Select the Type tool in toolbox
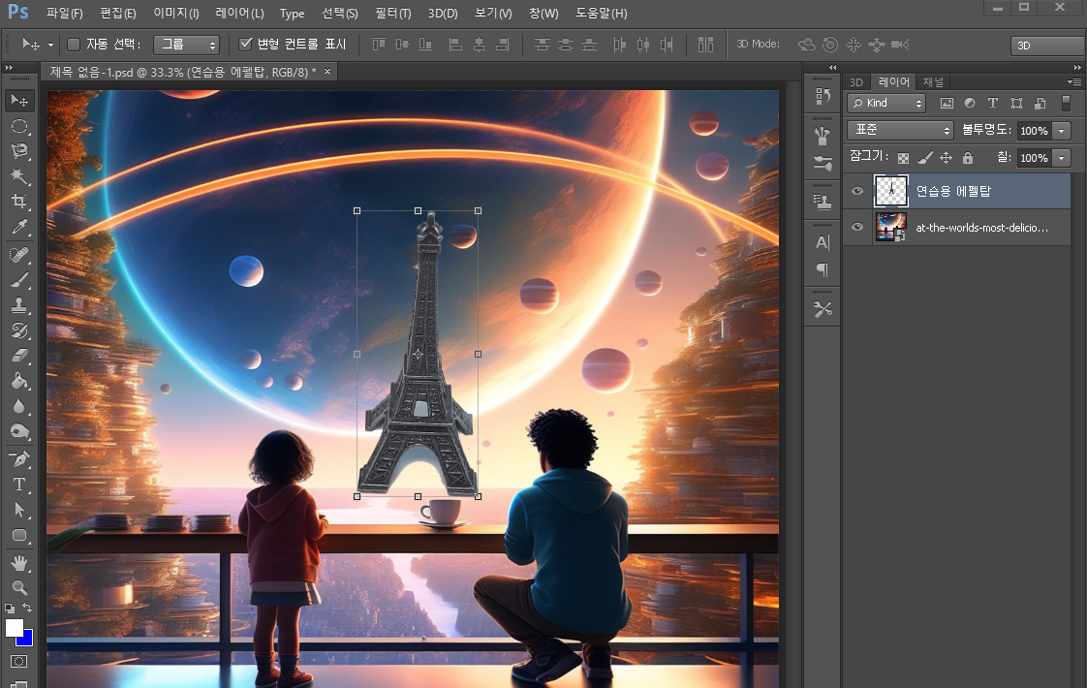 coord(19,485)
